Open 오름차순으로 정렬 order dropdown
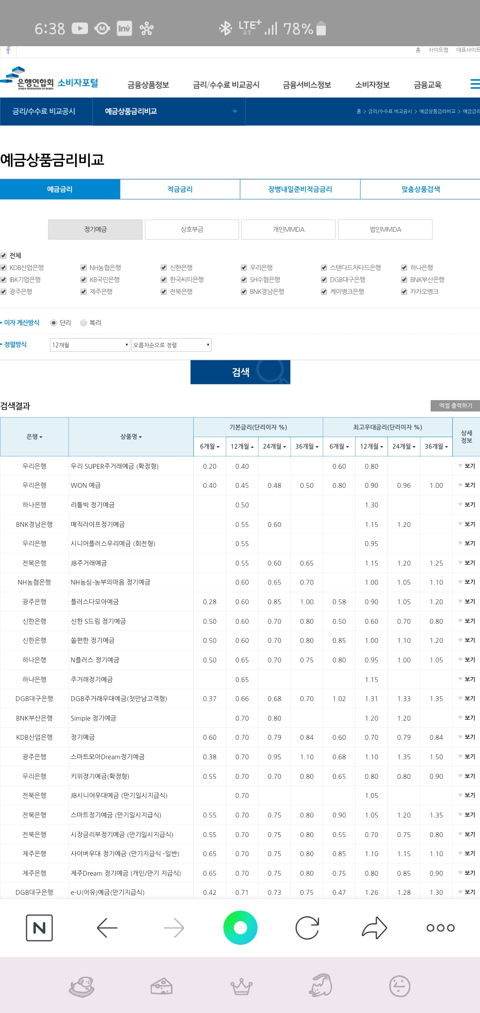480x1013 pixels. click(x=171, y=345)
